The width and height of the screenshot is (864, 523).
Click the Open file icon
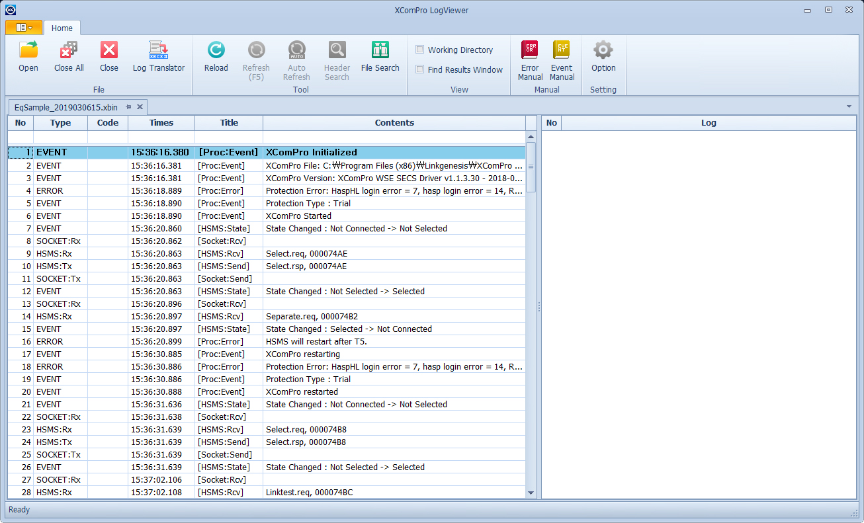click(x=28, y=50)
